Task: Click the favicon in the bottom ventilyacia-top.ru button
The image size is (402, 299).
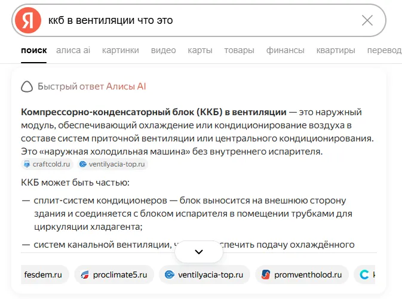Action: (x=170, y=275)
